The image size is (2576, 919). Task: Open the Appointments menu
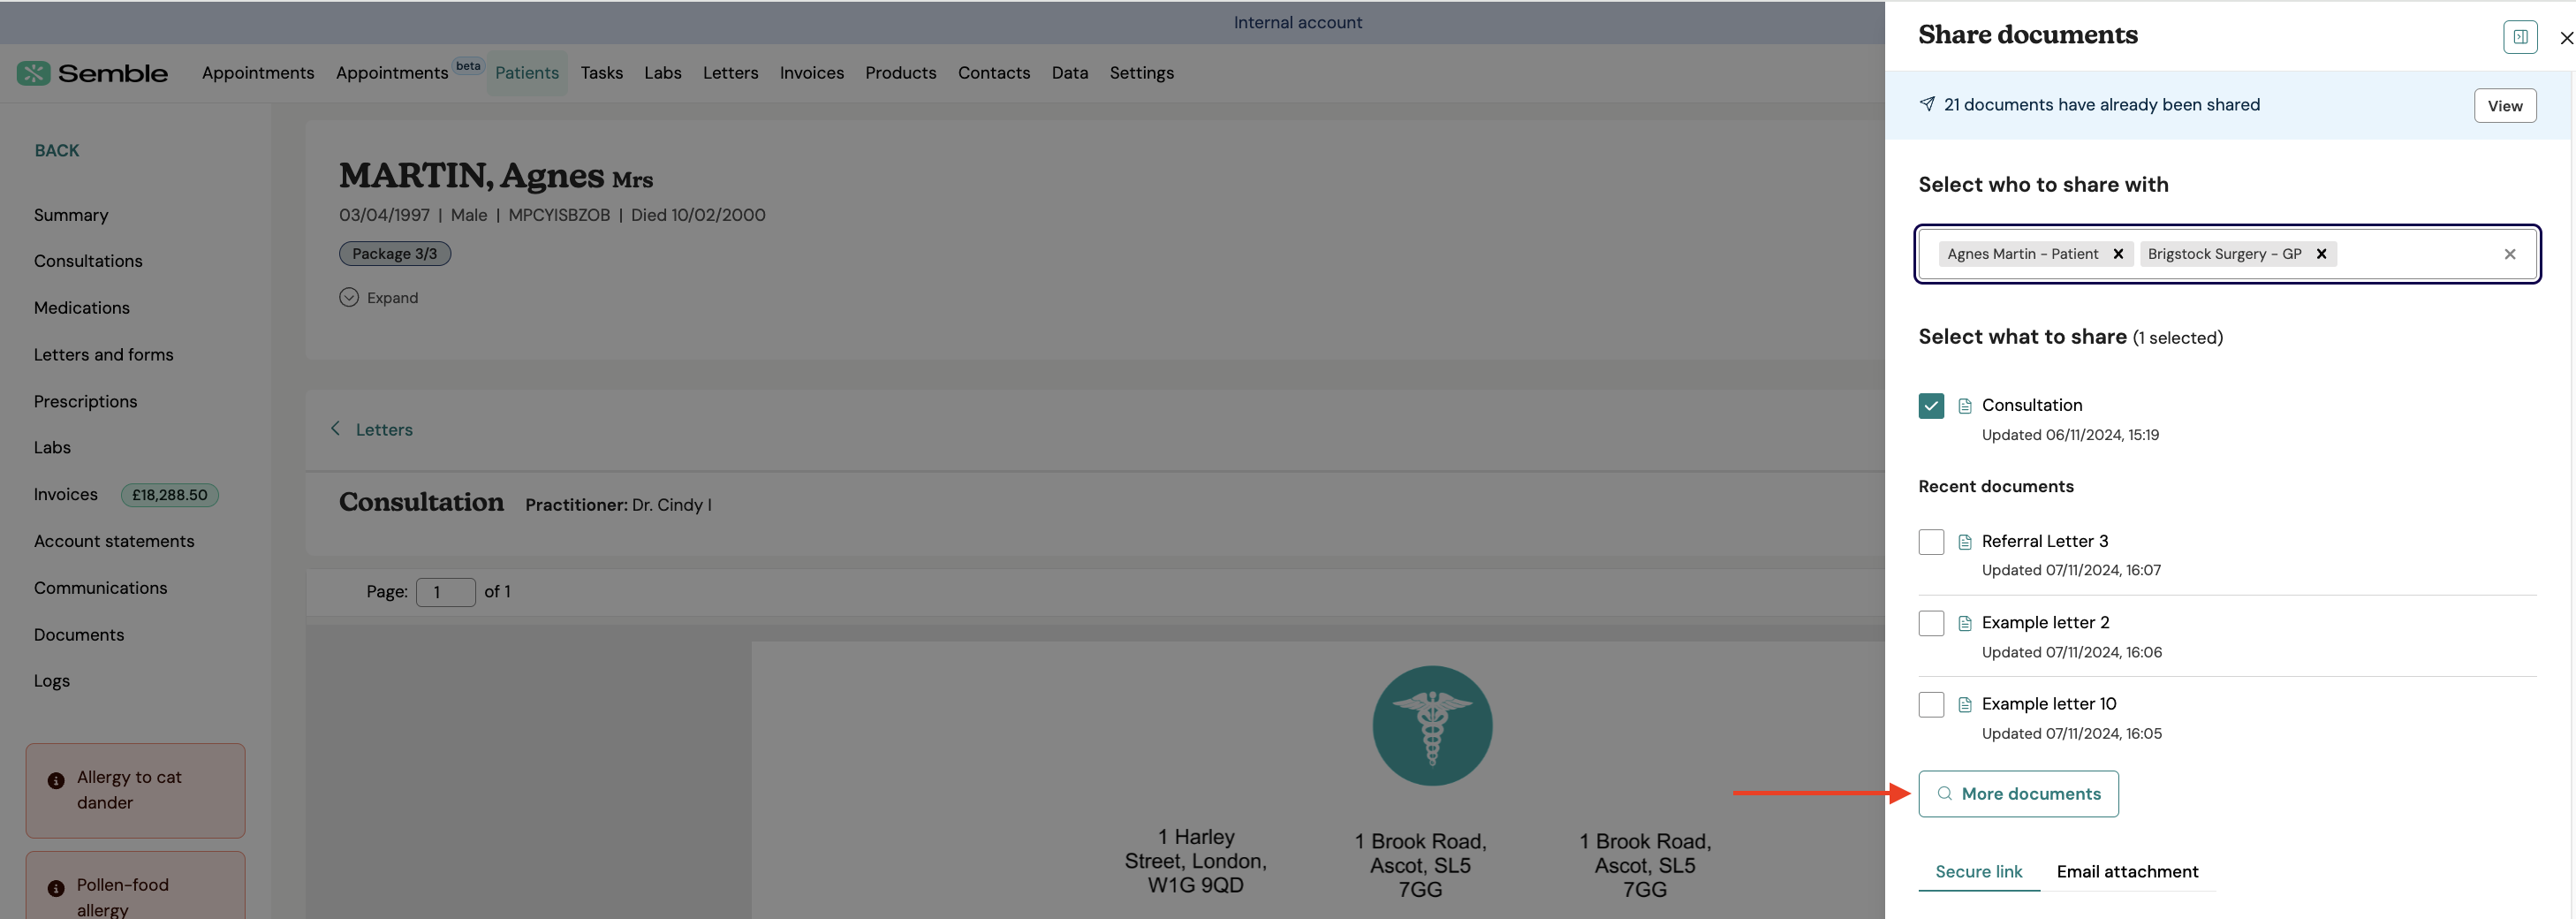258,73
